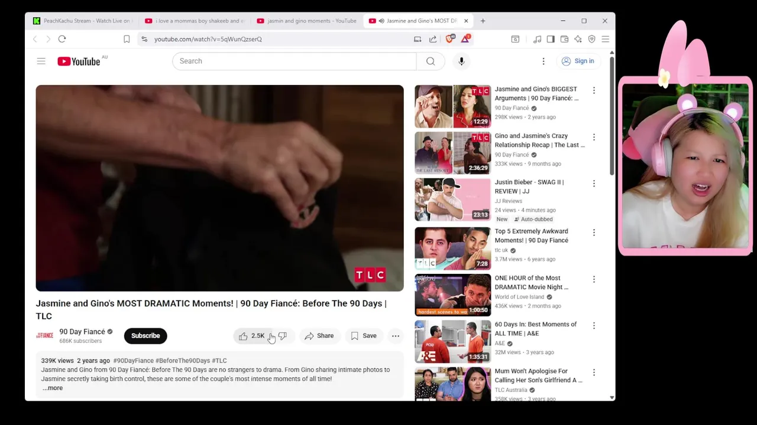Toggle the browser sidebar panel icon

[x=551, y=39]
